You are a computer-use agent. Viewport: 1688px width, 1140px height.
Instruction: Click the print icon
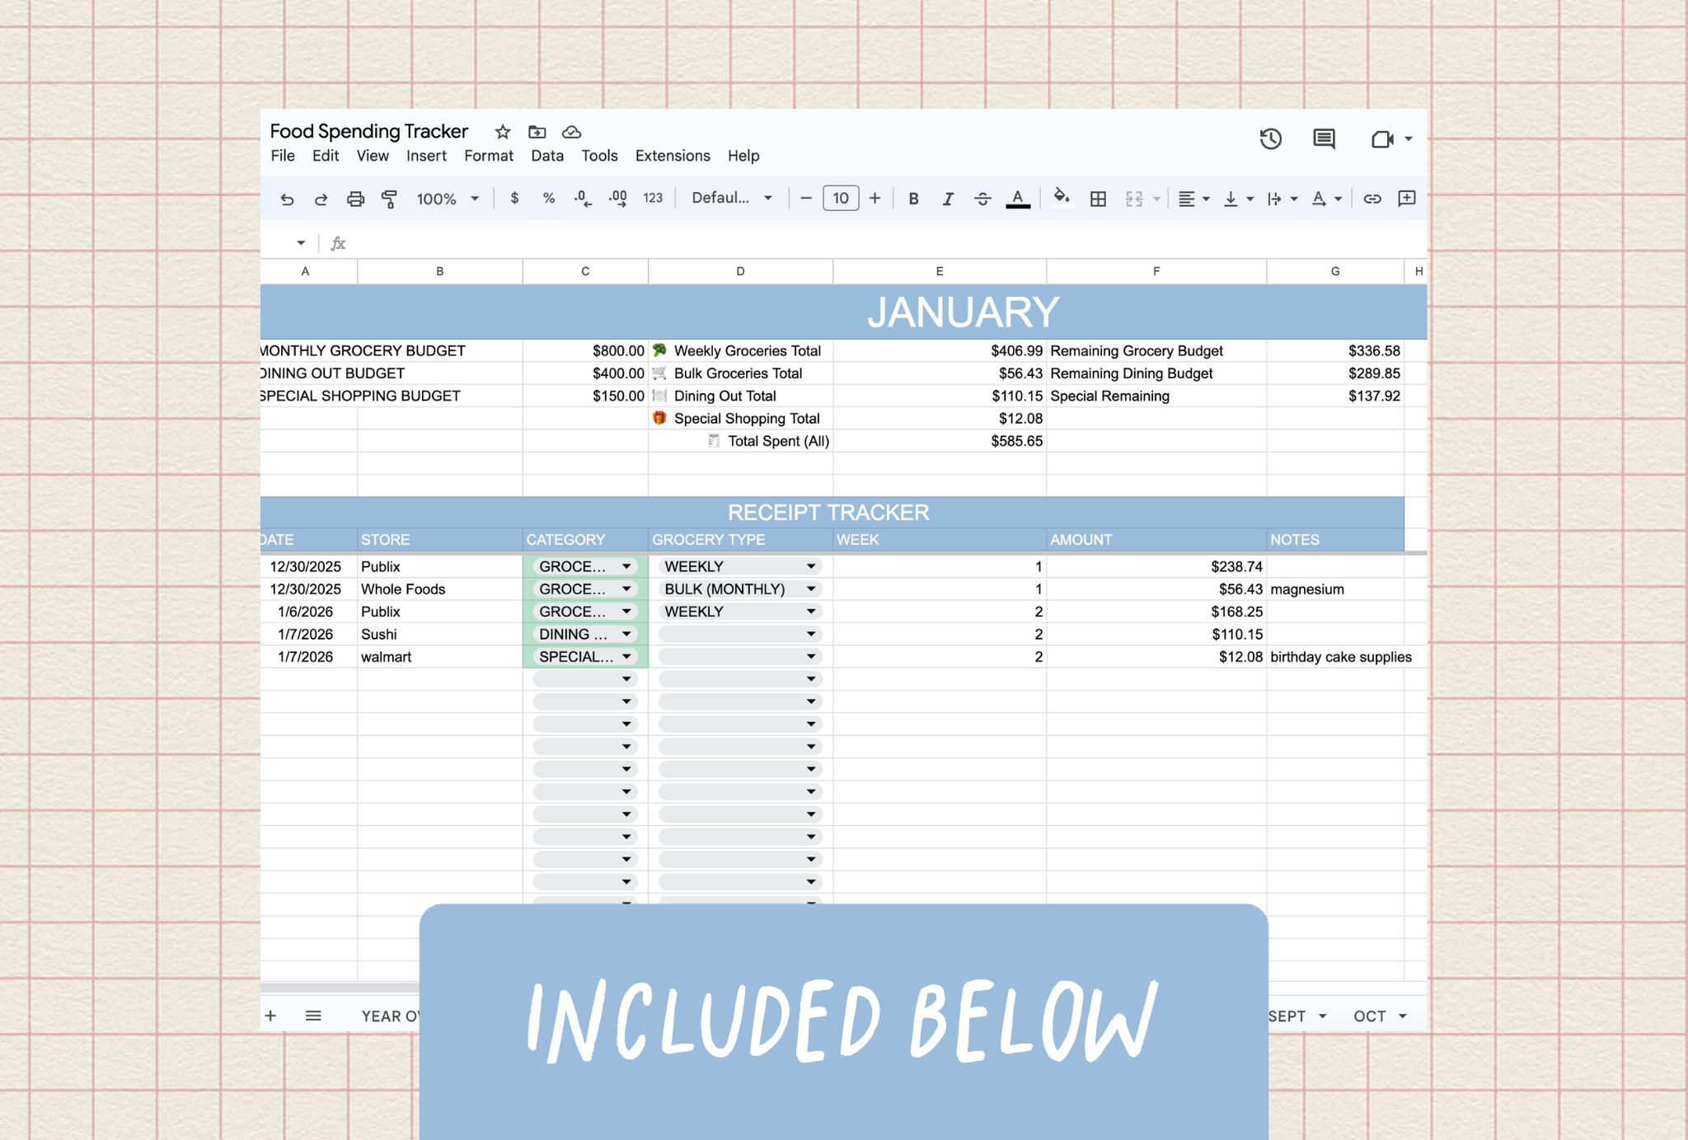click(355, 199)
